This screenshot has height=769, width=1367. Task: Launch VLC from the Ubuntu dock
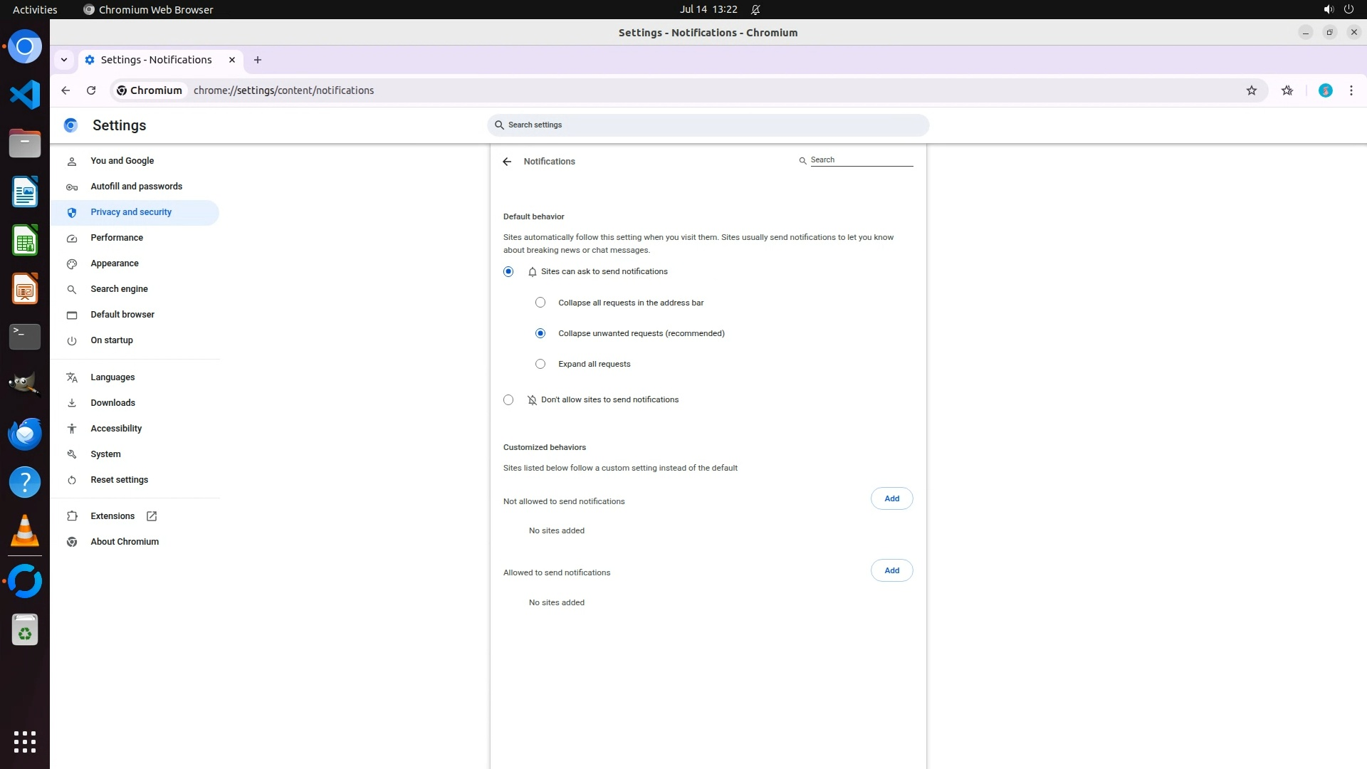point(25,531)
